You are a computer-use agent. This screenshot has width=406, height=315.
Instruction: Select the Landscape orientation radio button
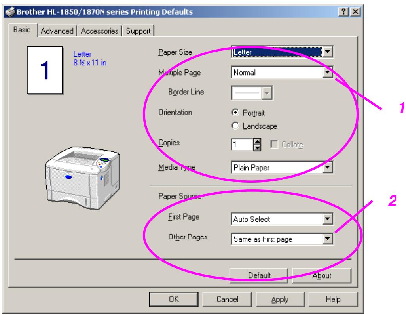[x=235, y=126]
